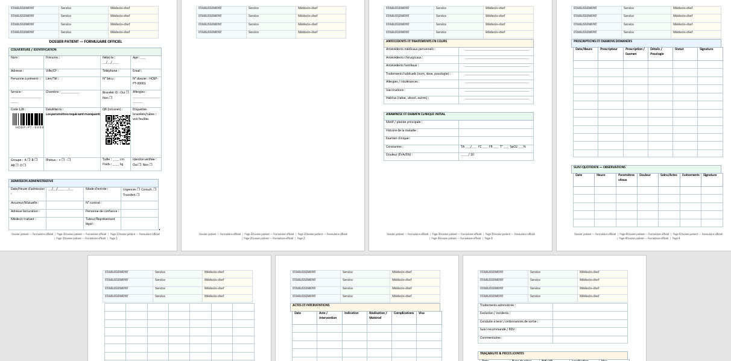Click the empty cell beside Traitements administrés
This screenshot has width=731, height=361.
pyautogui.click(x=589, y=307)
